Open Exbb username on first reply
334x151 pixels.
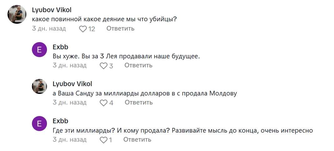pos(60,47)
